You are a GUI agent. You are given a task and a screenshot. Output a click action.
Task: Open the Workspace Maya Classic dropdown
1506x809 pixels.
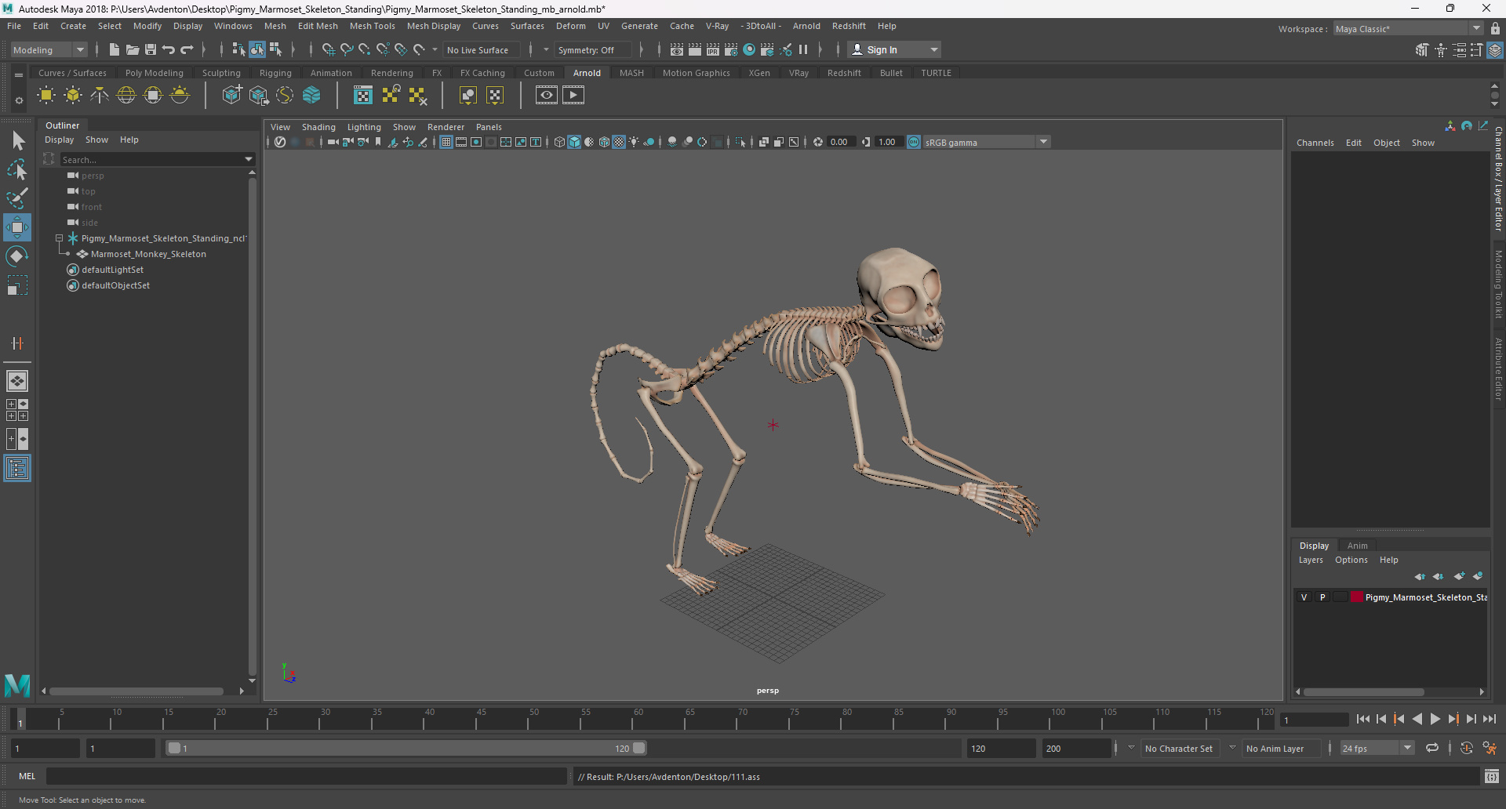coord(1407,29)
